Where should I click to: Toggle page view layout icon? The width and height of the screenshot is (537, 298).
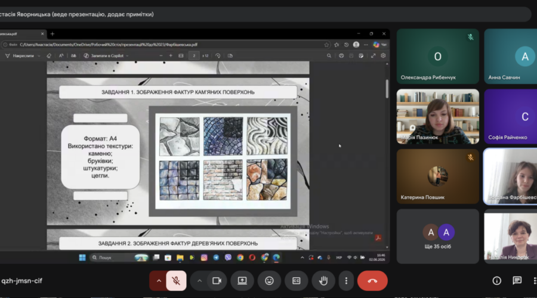click(x=230, y=56)
